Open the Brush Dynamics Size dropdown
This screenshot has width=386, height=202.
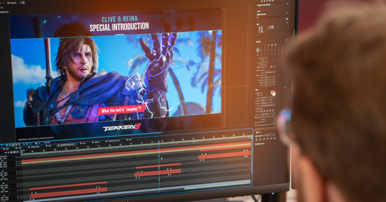270,72
